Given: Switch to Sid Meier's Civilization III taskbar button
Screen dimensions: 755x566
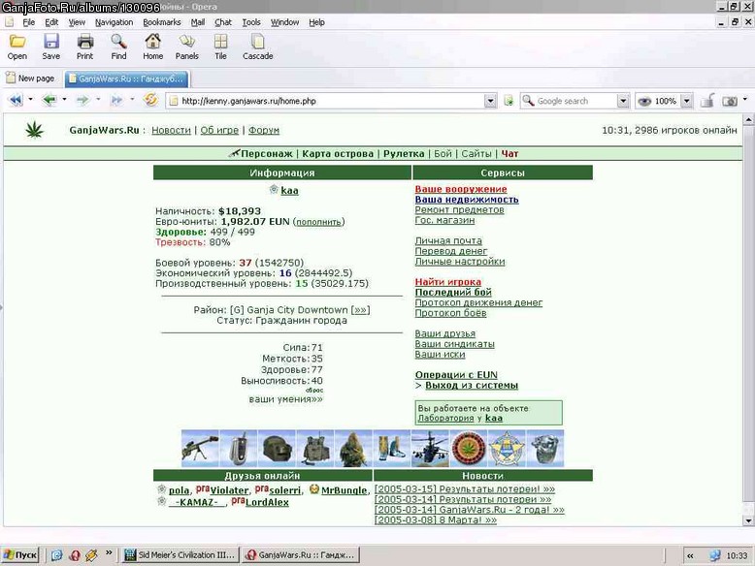Looking at the screenshot, I should [181, 555].
